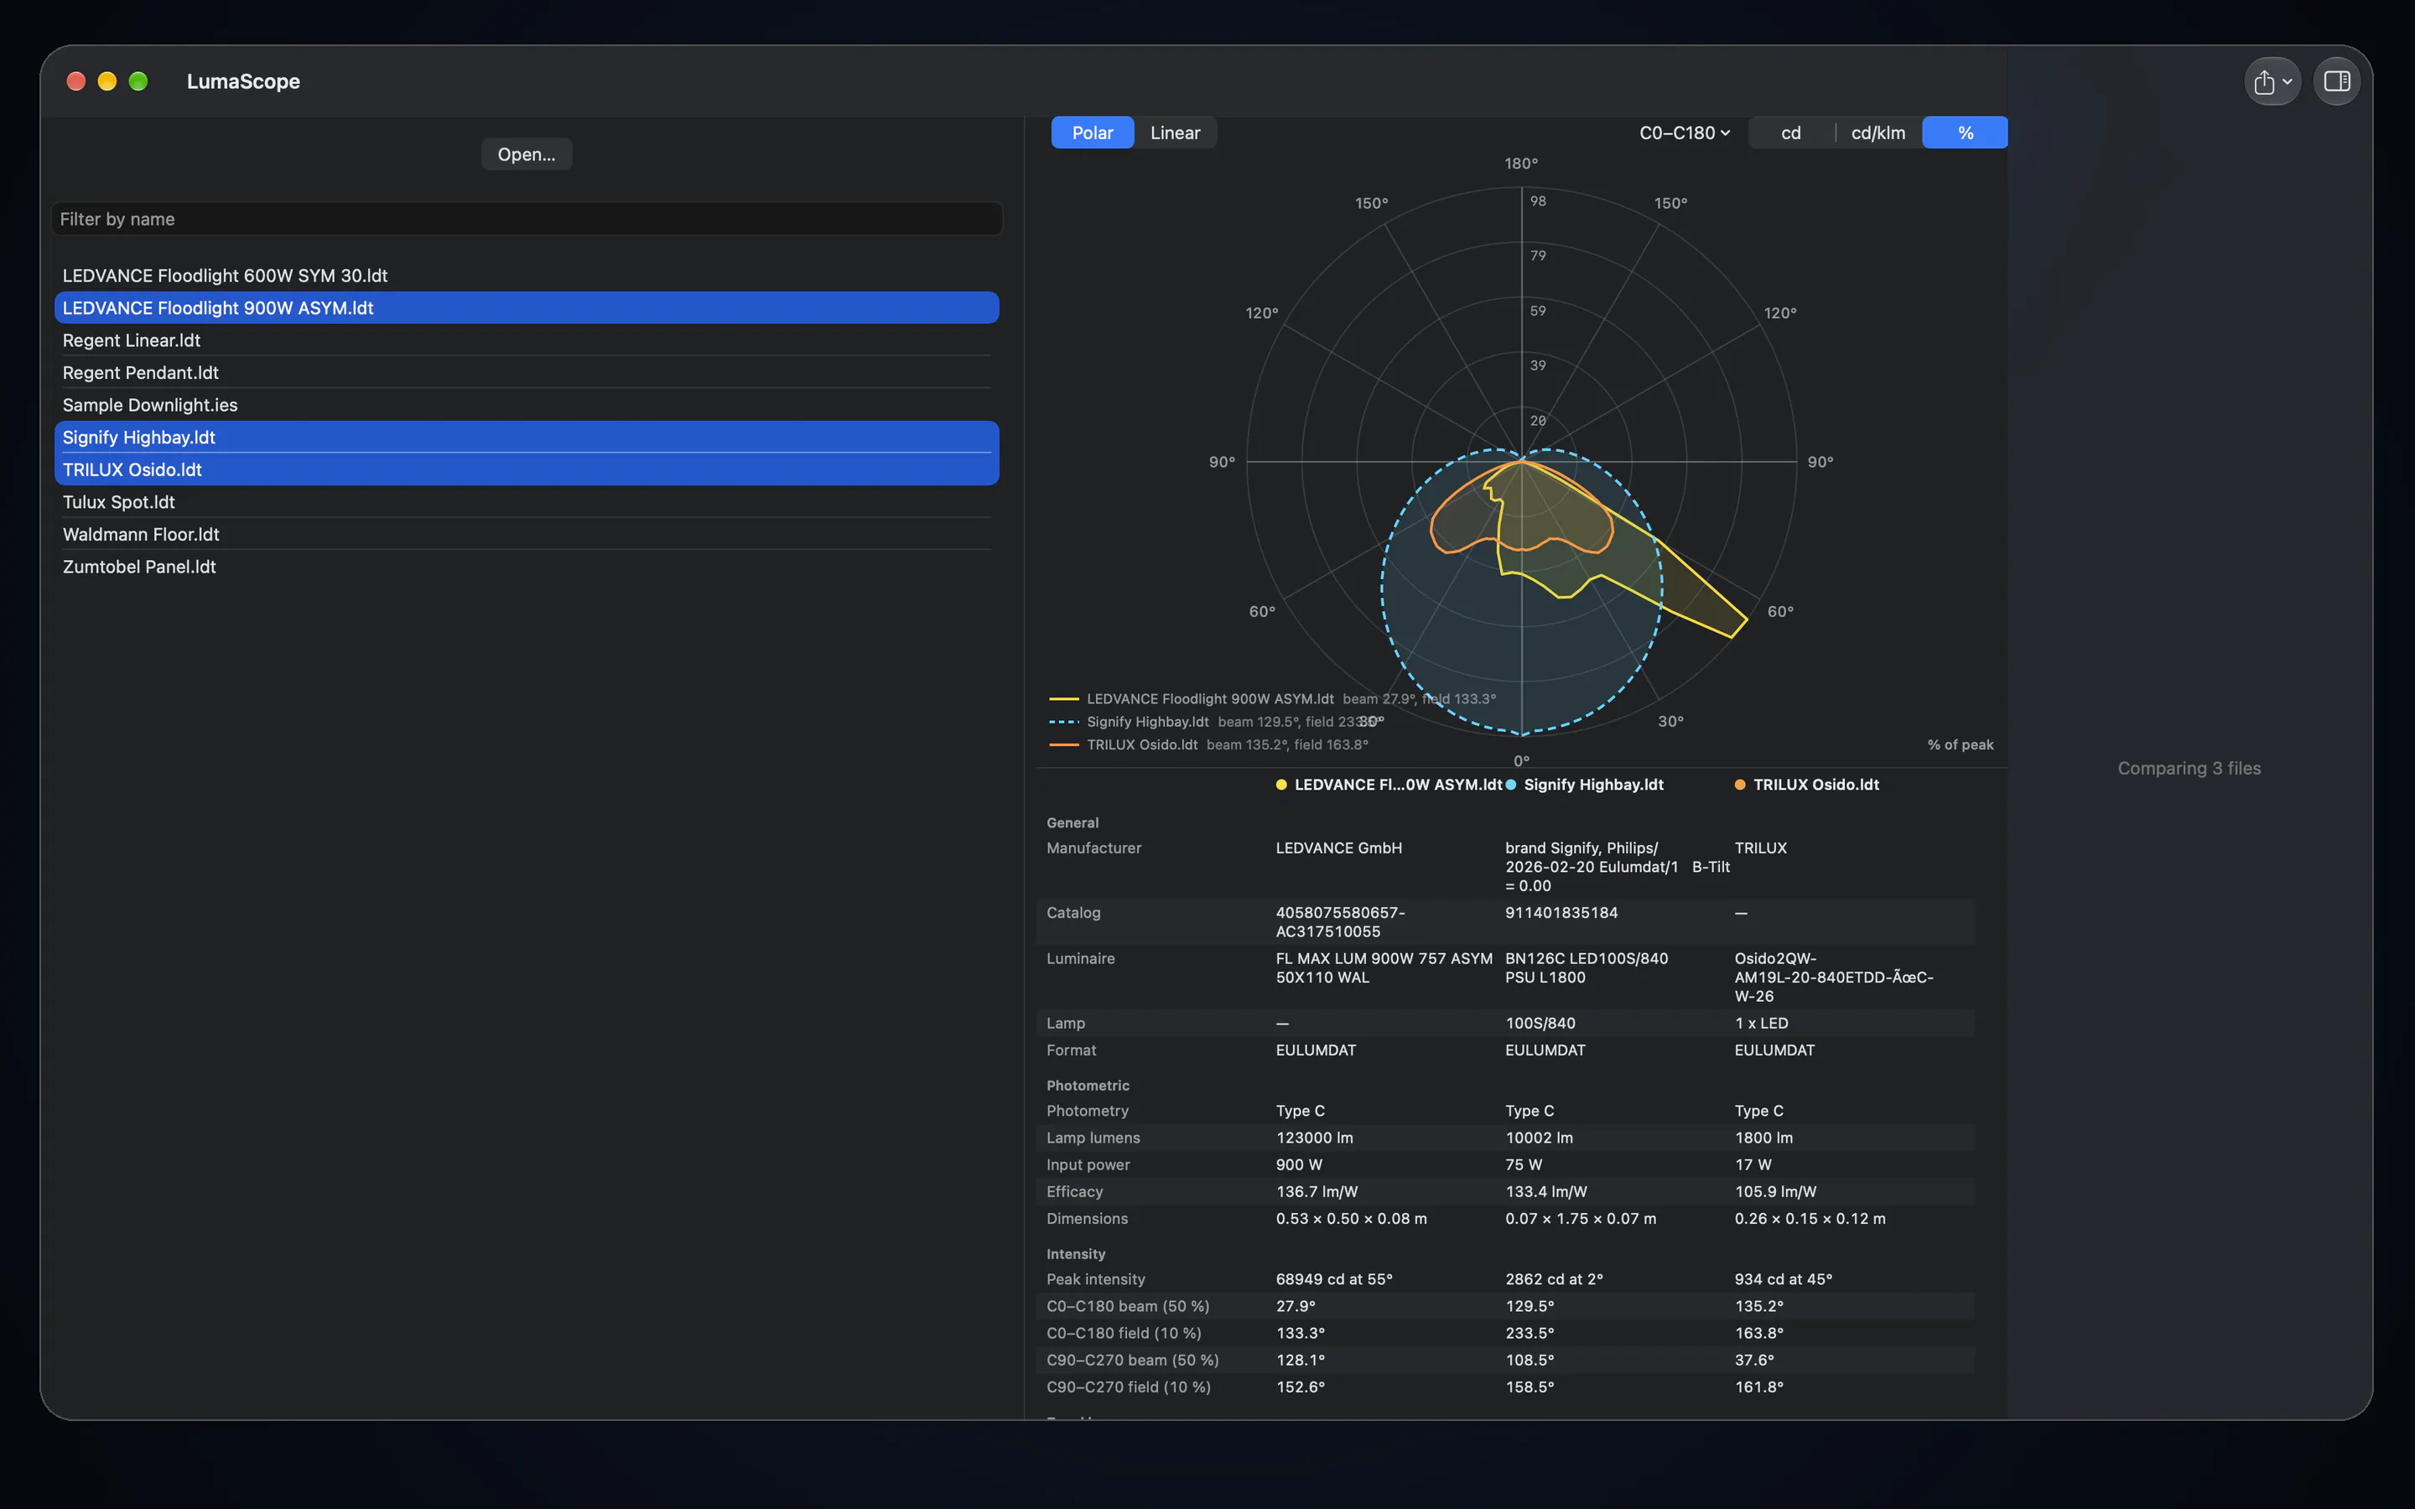Select cd intensity units
Image resolution: width=2415 pixels, height=1509 pixels.
[x=1790, y=132]
